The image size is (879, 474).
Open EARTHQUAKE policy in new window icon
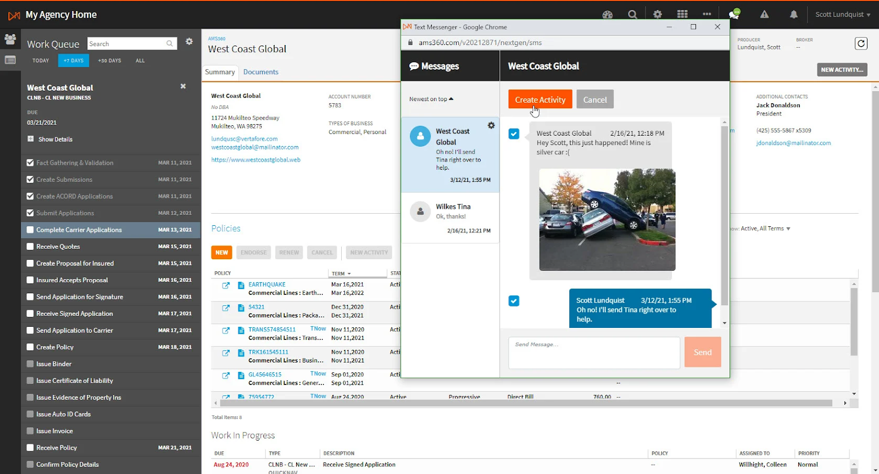(x=226, y=285)
